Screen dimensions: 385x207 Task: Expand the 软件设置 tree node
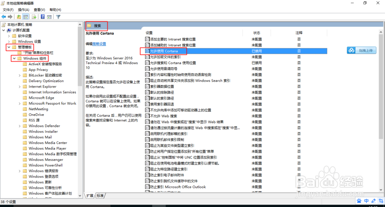9,36
